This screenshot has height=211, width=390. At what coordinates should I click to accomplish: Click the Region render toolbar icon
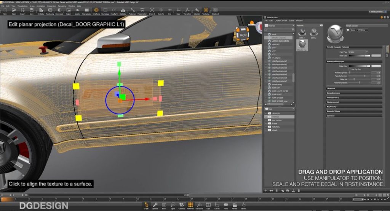tap(69, 11)
